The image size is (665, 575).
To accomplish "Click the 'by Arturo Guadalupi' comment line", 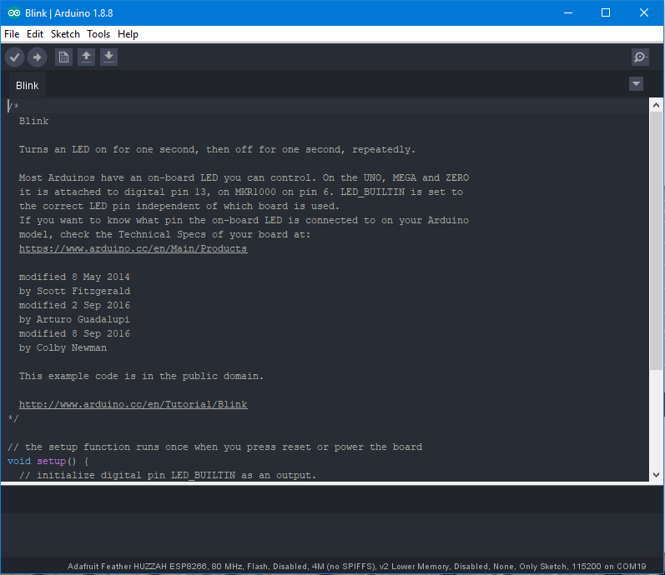I will point(74,319).
